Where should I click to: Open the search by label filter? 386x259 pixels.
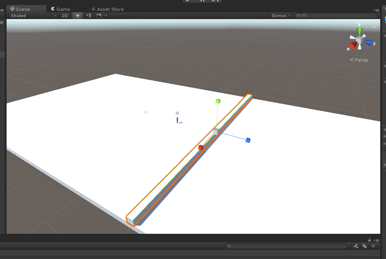pyautogui.click(x=364, y=246)
